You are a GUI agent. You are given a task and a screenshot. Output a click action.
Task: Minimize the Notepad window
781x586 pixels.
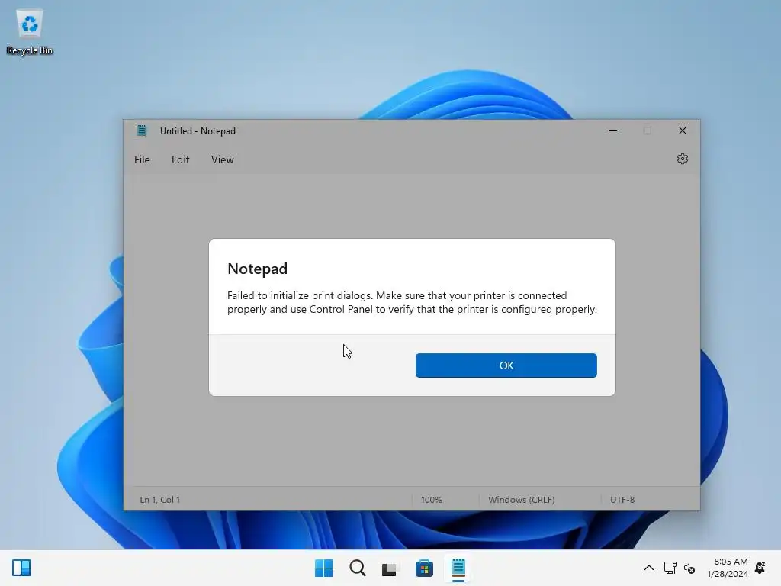click(613, 130)
